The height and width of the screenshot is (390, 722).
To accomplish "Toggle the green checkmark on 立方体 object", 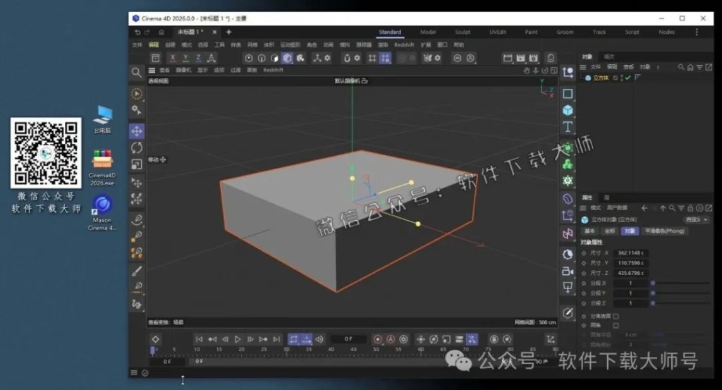I will pos(628,78).
